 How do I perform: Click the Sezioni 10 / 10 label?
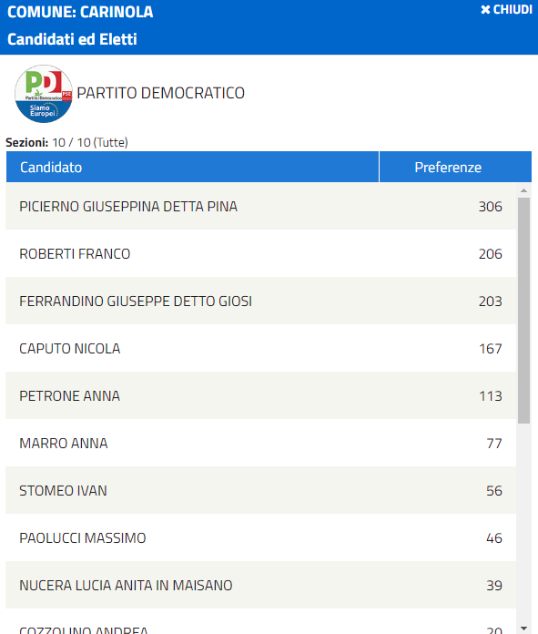[66, 142]
